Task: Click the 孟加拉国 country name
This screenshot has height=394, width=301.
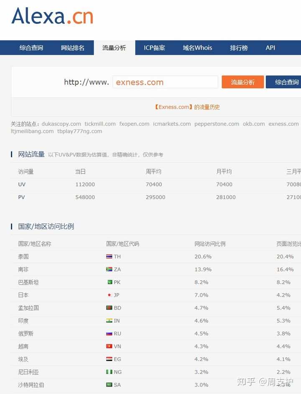Action: (28, 308)
